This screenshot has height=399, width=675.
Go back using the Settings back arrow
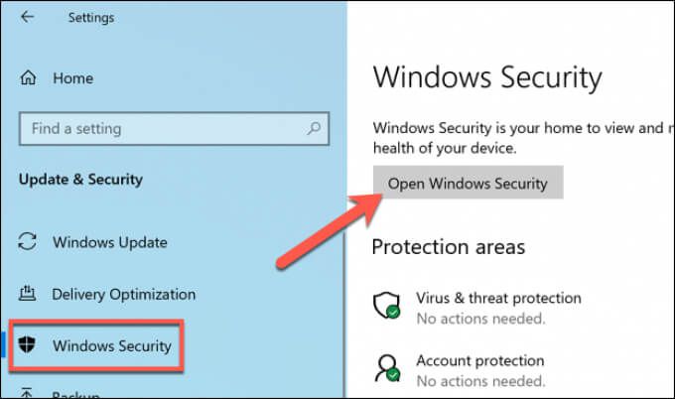(27, 17)
